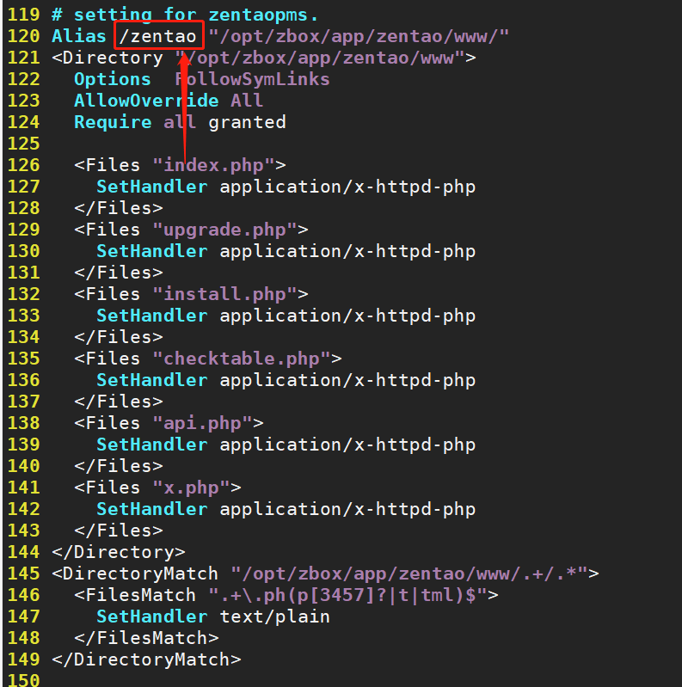Click the word "granted" on line 124
Viewport: 682px width, 687px height.
[x=247, y=122]
